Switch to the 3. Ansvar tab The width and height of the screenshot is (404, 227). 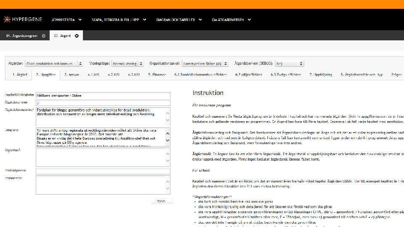coord(72,75)
